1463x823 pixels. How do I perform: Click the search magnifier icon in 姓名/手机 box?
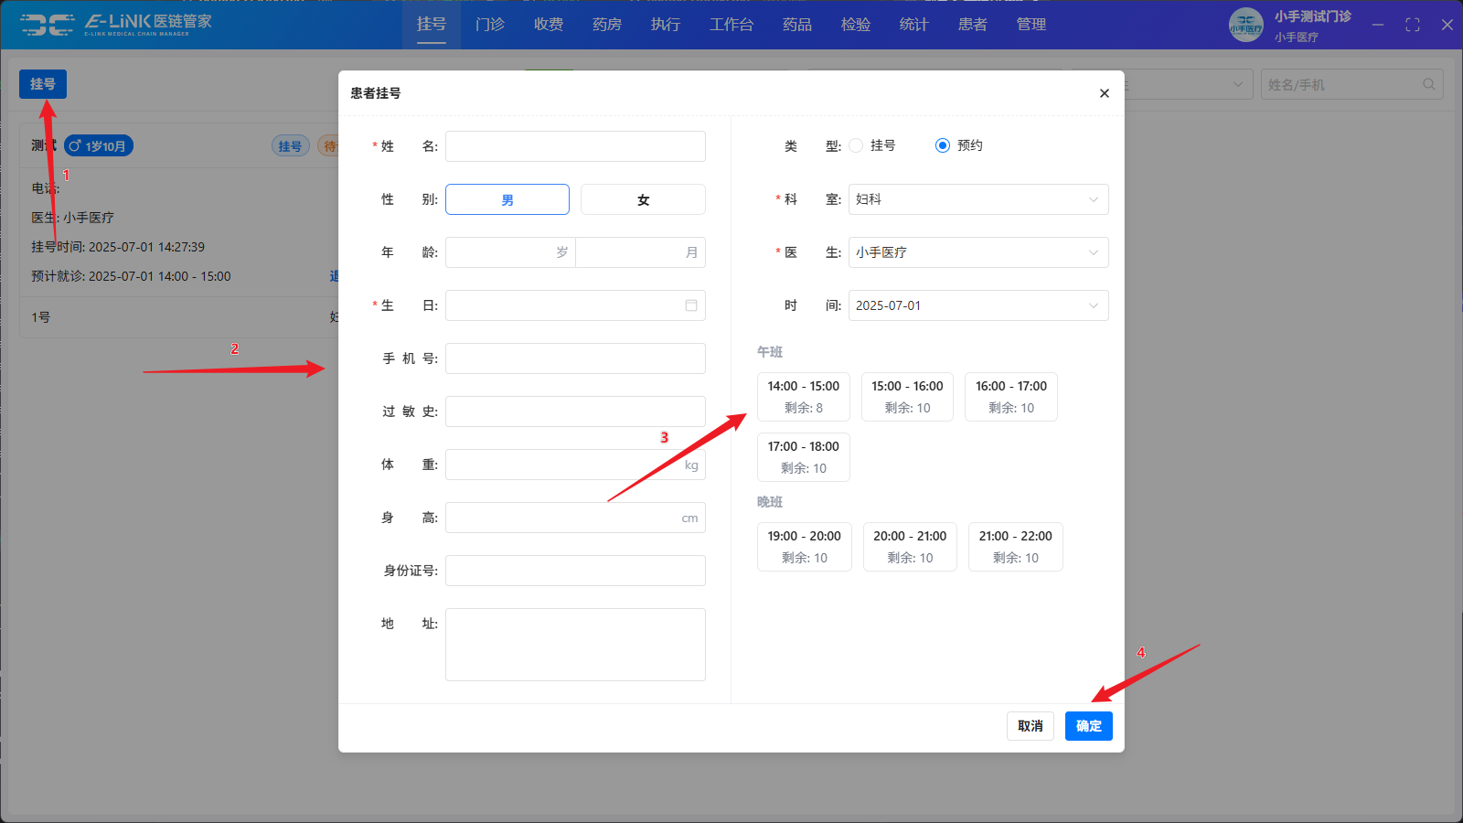1428,85
